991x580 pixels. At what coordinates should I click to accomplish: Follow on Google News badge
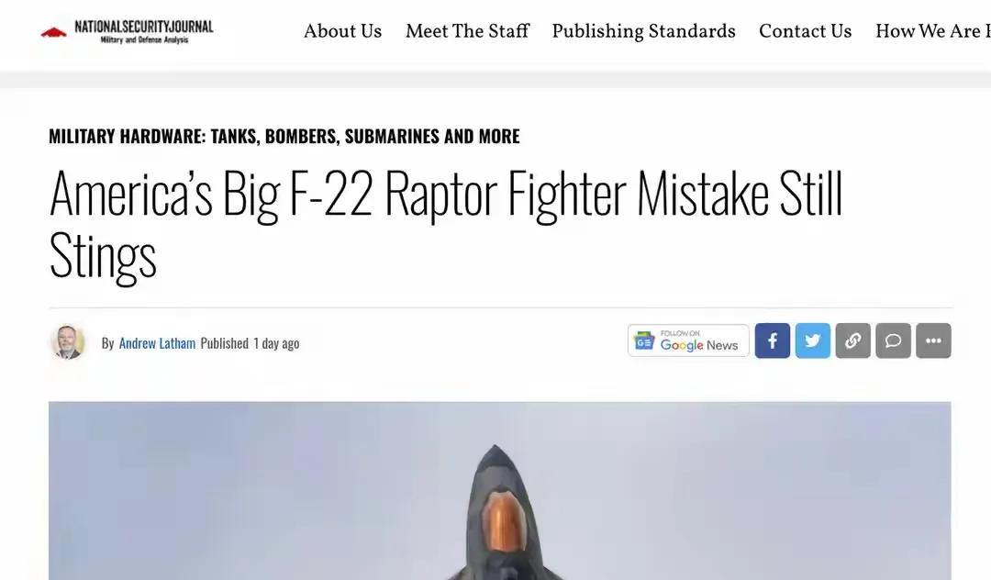(688, 340)
